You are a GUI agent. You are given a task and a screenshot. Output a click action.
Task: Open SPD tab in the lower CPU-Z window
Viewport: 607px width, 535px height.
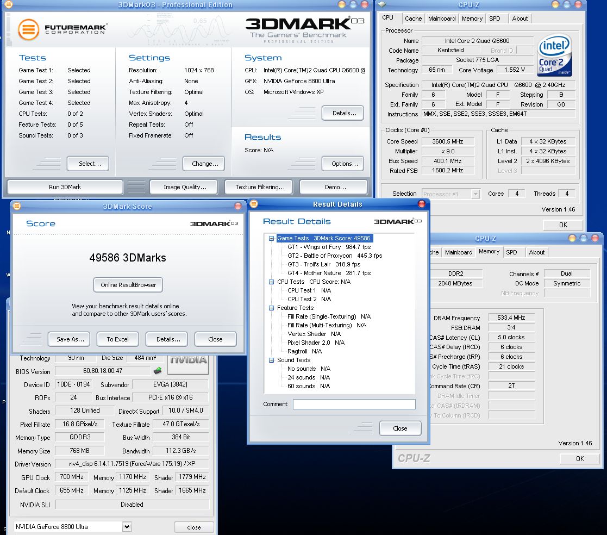click(x=511, y=252)
